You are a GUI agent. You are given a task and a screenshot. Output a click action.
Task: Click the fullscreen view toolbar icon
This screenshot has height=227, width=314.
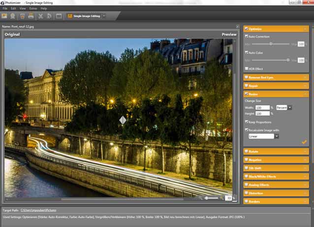pos(59,16)
